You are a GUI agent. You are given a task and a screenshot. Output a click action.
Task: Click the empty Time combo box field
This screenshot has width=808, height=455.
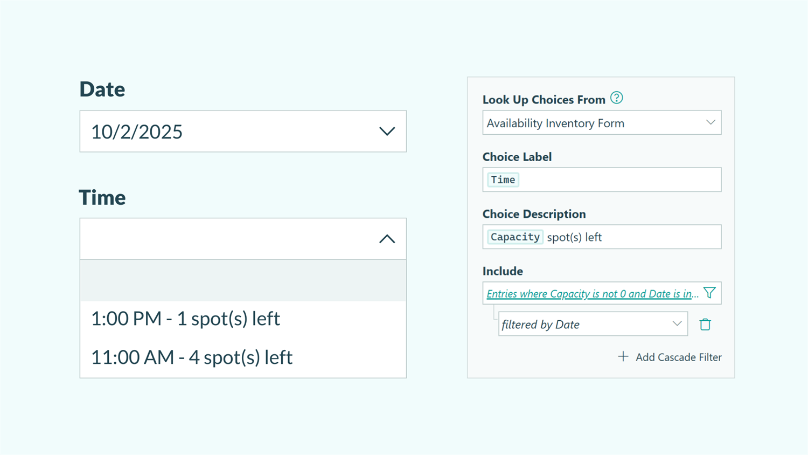pos(226,238)
